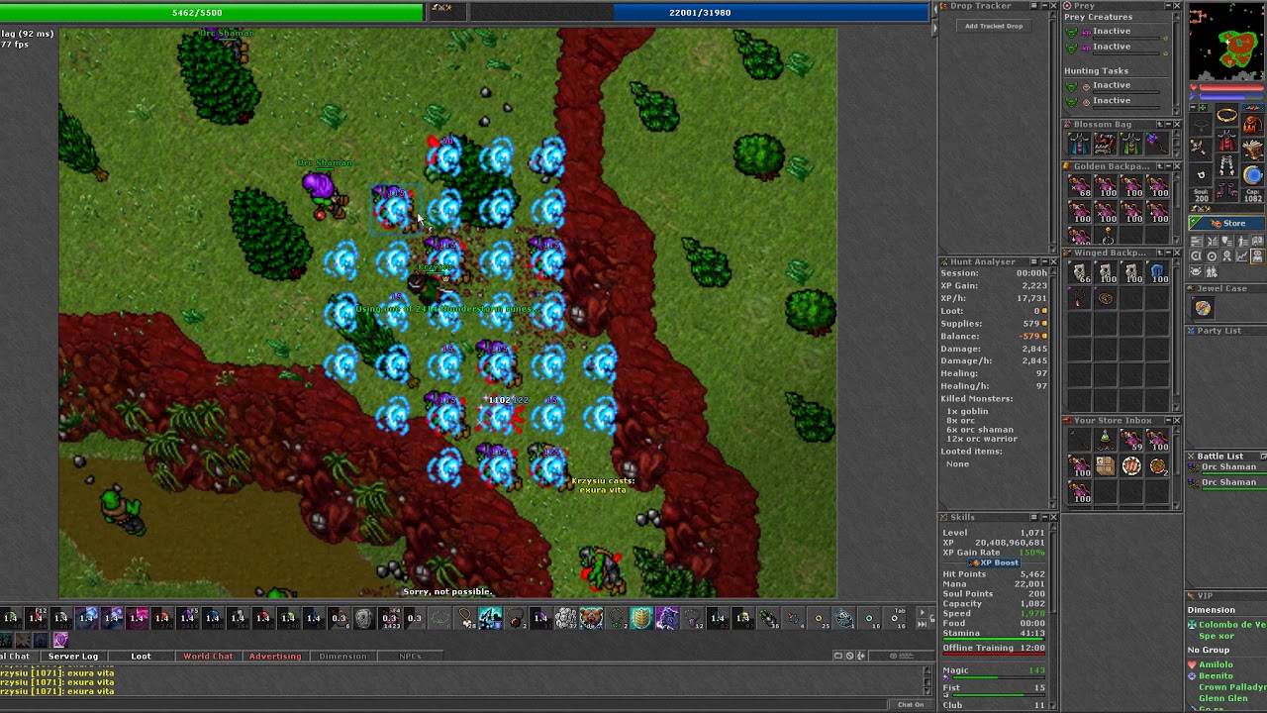This screenshot has height=713, width=1267.
Task: Toggle the Chat On button
Action: point(911,704)
